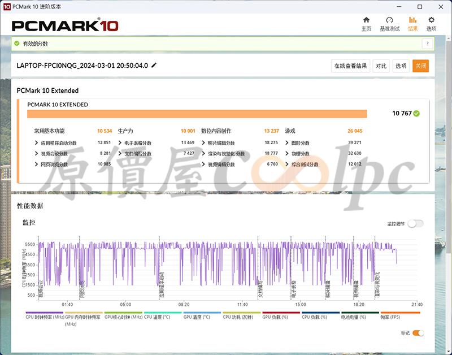Select the 帧率 (FPS) legend swatch
The width and height of the screenshot is (452, 355).
tap(400, 313)
